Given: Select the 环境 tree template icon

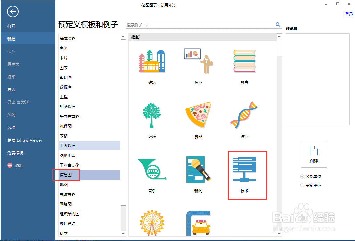Looking at the screenshot, I should 152,115.
